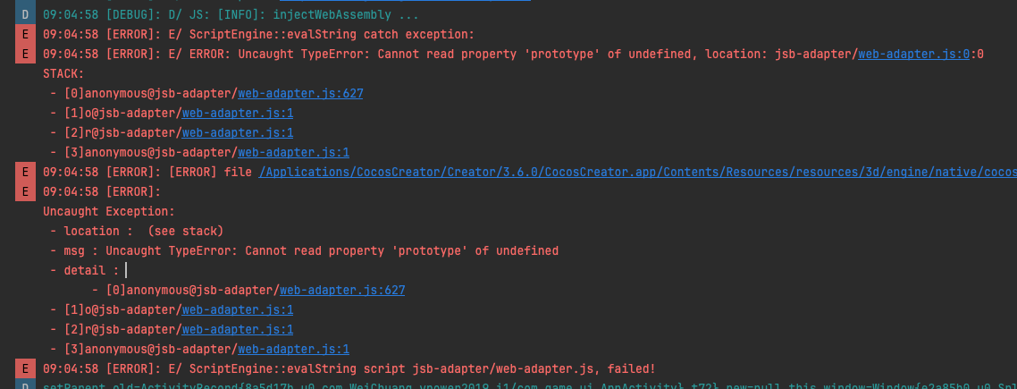Click the DEBUG level icon beside injectWebAssembly line
The width and height of the screenshot is (1017, 389).
pyautogui.click(x=25, y=15)
